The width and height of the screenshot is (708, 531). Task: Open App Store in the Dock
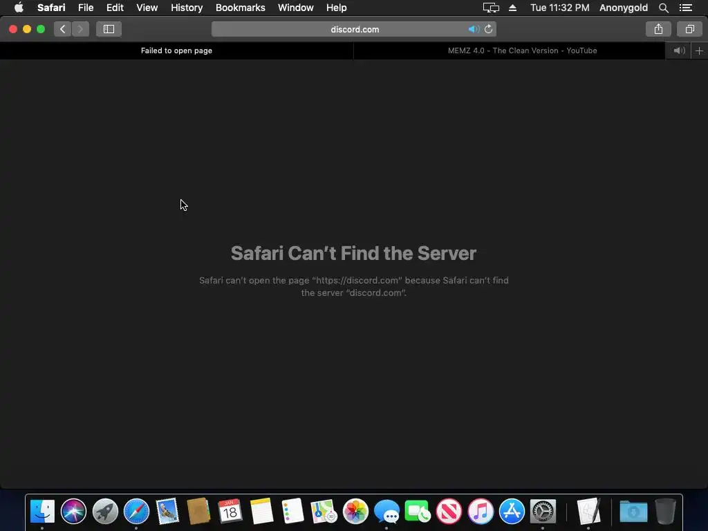pos(512,511)
